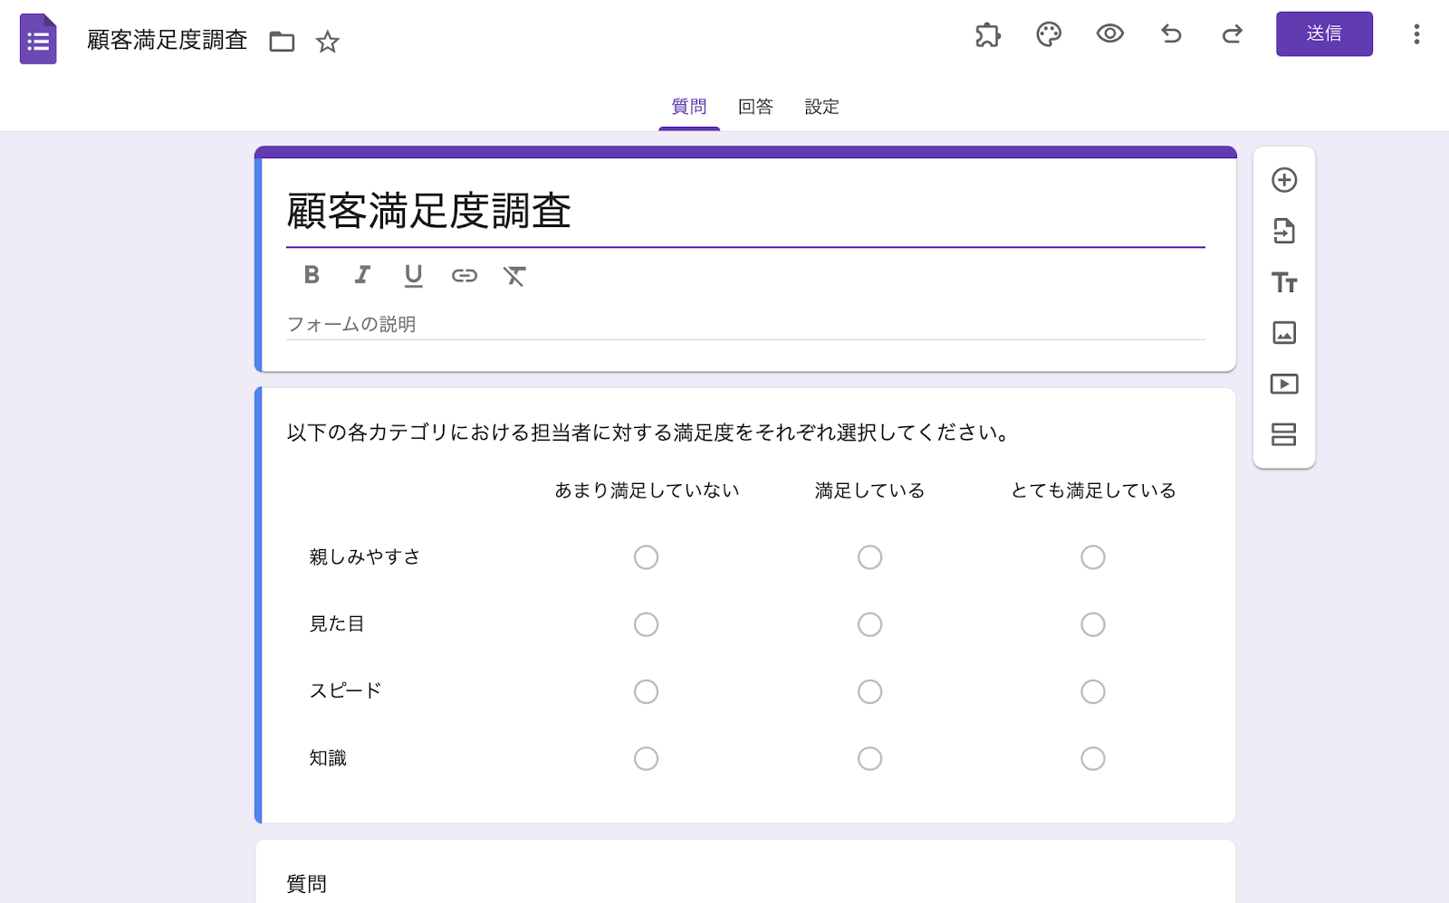Image resolution: width=1449 pixels, height=903 pixels.
Task: Click the 送信 button
Action: pyautogui.click(x=1324, y=34)
